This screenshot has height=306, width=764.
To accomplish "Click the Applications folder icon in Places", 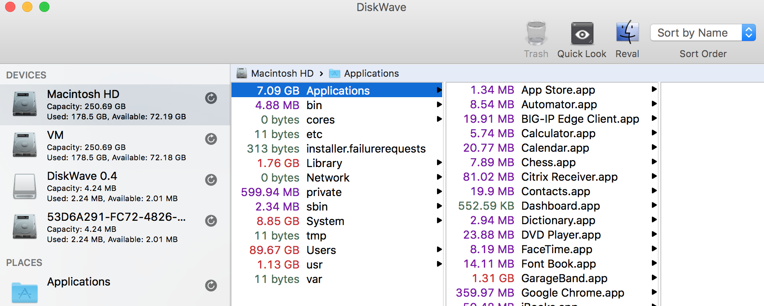I will (x=25, y=292).
